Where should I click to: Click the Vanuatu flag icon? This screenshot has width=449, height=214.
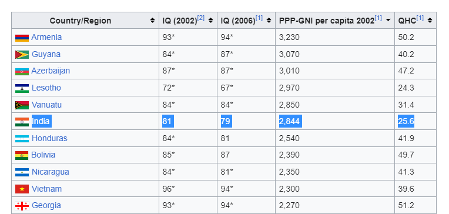(x=22, y=105)
